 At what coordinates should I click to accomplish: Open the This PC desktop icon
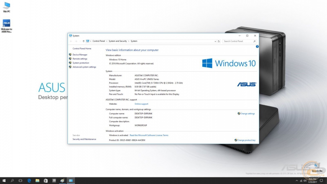coord(7,7)
